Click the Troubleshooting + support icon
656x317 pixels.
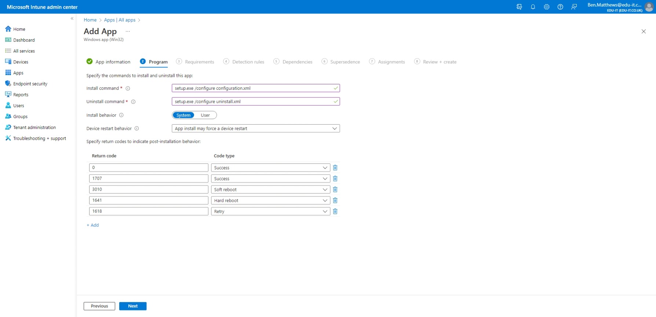(8, 138)
